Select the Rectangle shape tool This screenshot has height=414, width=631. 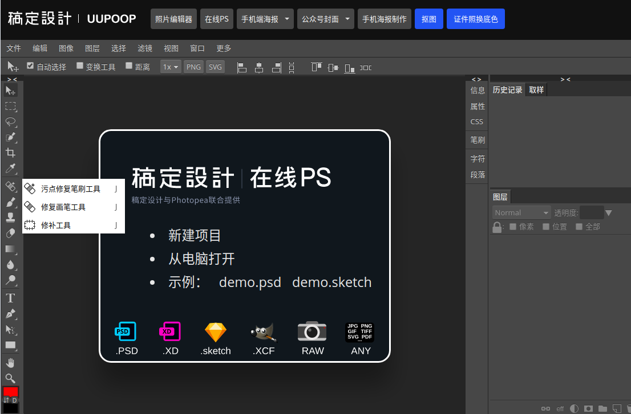(10, 345)
